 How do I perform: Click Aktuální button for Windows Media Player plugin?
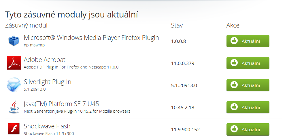point(248,41)
